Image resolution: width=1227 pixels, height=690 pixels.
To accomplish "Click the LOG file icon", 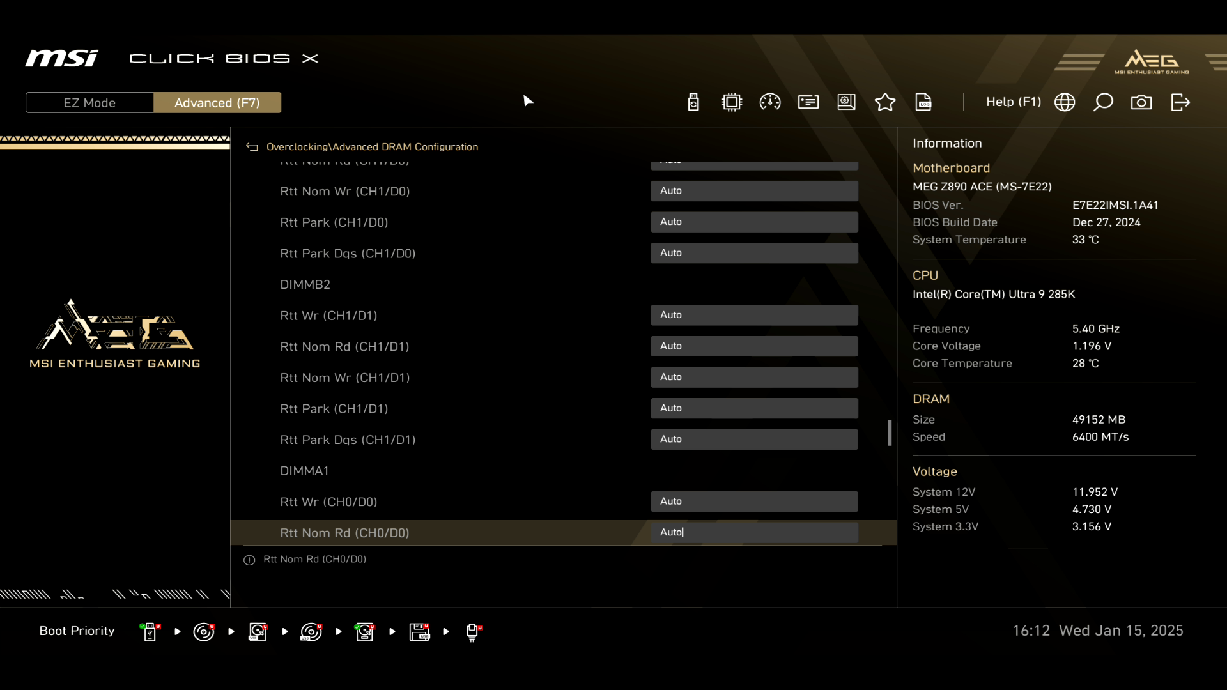I will pyautogui.click(x=923, y=102).
